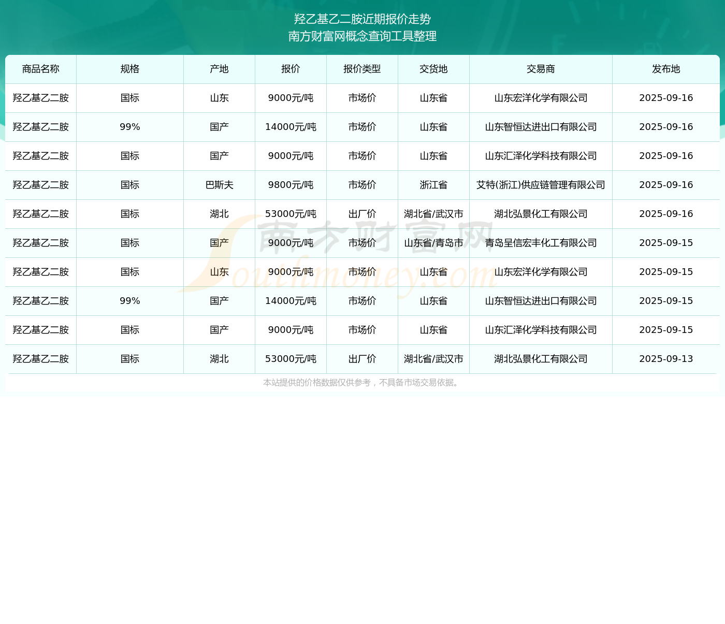725x624 pixels.
Task: Select the 产地 column header
Action: coord(220,69)
